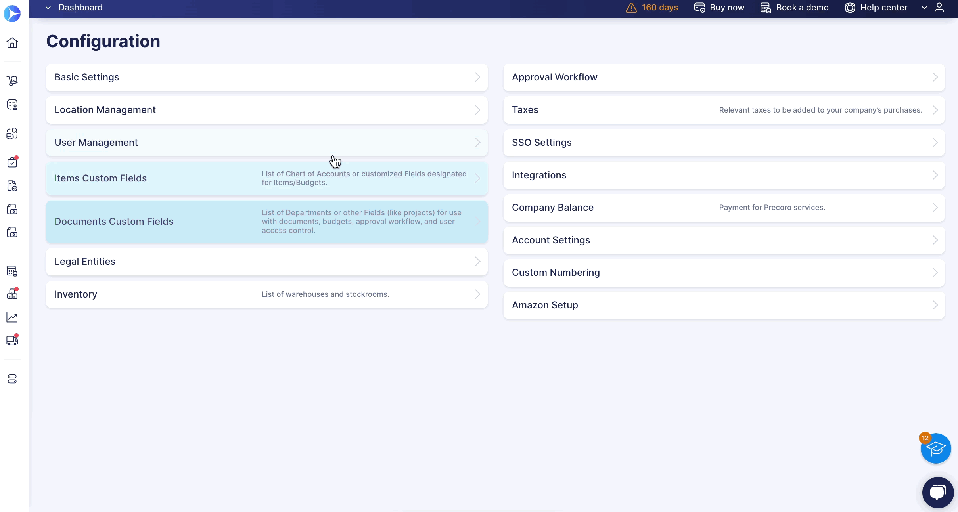Viewport: 958px width, 512px height.
Task: Open Basic Settings
Action: pos(266,77)
